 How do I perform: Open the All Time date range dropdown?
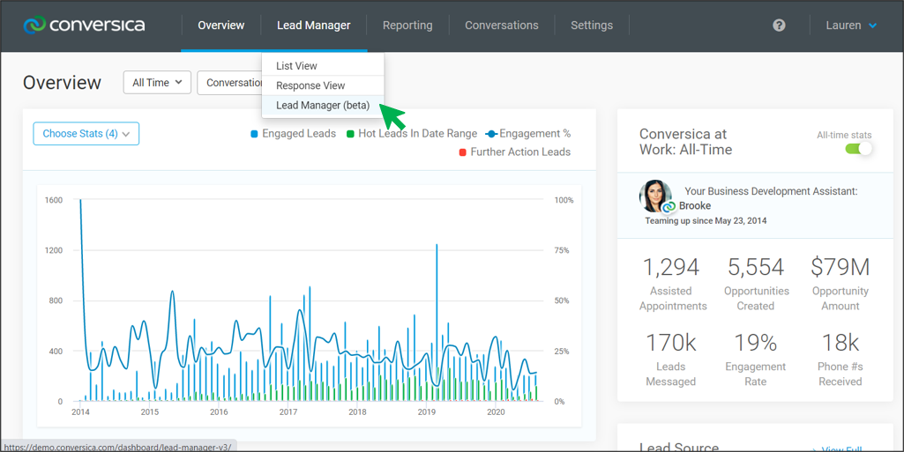pyautogui.click(x=157, y=83)
